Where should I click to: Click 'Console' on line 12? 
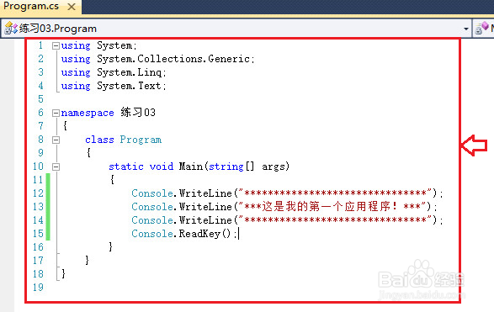[152, 193]
